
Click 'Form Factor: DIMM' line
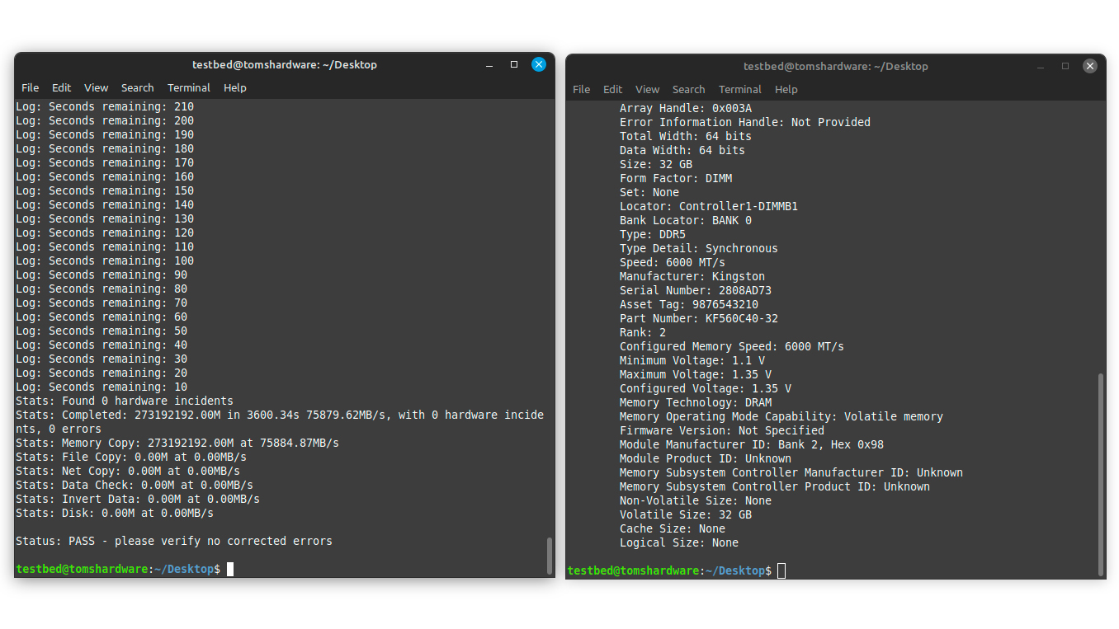[x=676, y=178]
